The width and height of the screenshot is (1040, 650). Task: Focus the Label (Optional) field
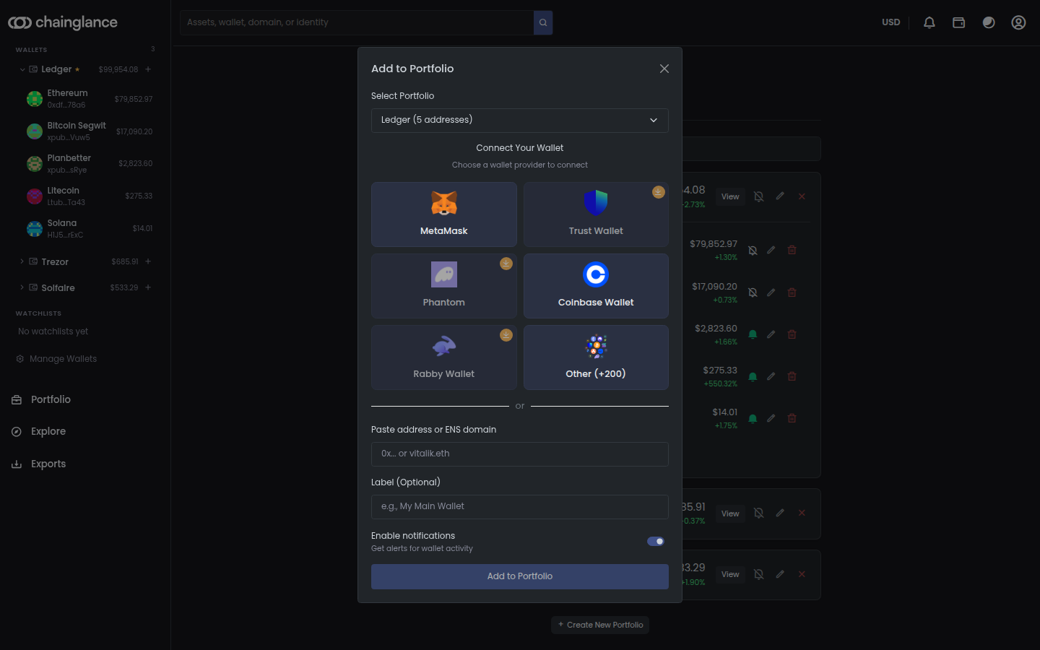click(x=520, y=507)
